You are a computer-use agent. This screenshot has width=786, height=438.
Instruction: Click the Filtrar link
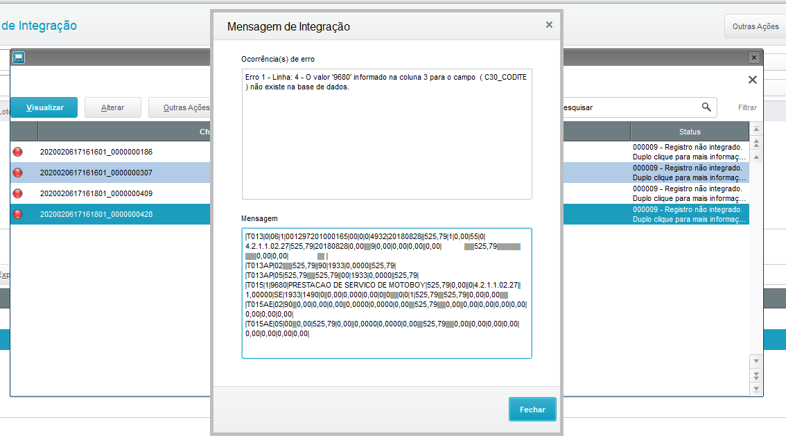click(747, 107)
